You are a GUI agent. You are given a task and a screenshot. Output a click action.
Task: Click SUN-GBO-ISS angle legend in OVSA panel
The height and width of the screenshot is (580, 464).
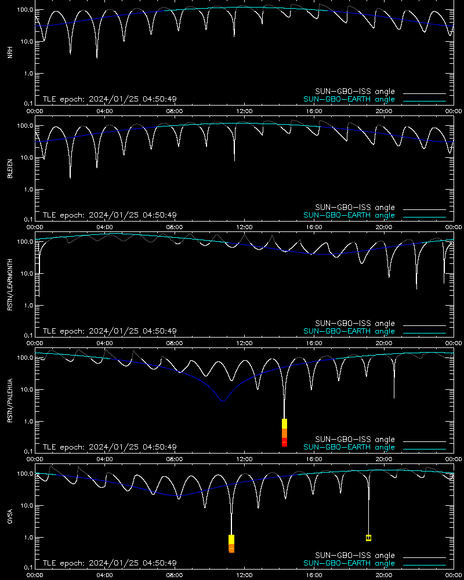coord(355,556)
